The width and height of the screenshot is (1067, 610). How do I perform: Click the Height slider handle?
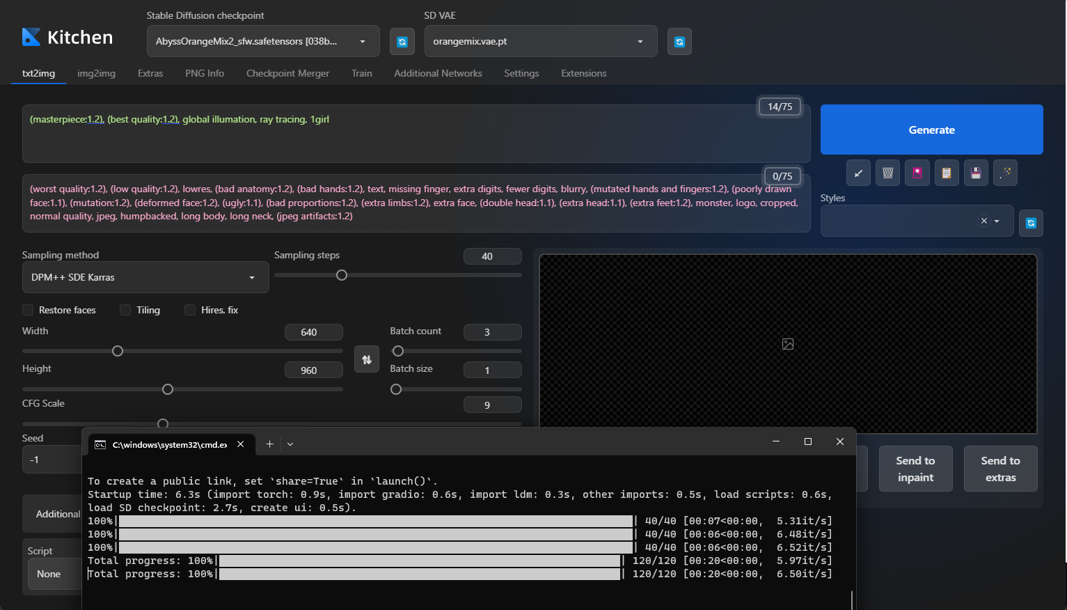pyautogui.click(x=168, y=389)
